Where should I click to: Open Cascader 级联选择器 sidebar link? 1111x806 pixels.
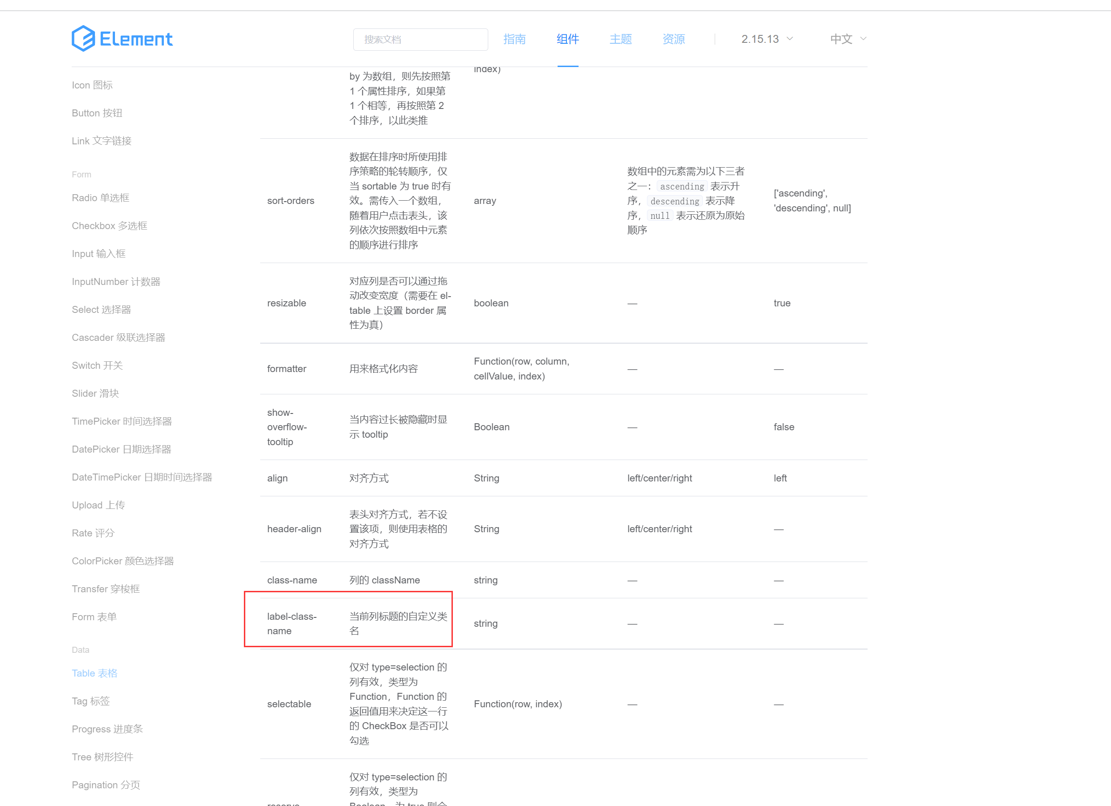pos(118,338)
